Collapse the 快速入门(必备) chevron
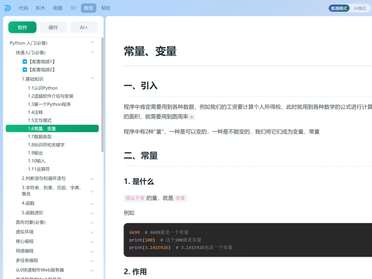The image size is (372, 279). point(92,52)
